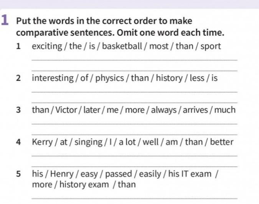Click the second answer line under question 1
The image size is (259, 204).
(x=134, y=71)
